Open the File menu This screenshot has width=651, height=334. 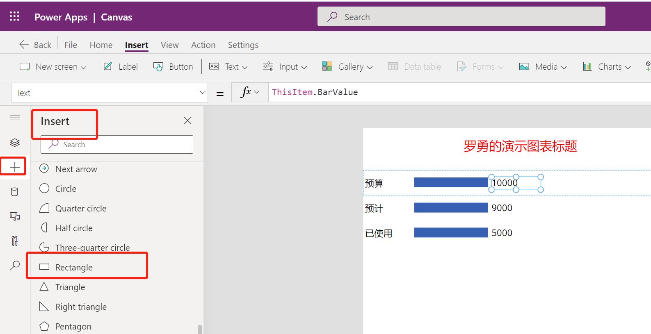71,45
